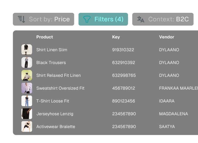Click the Activewear Bralette thumbnail

pyautogui.click(x=27, y=126)
